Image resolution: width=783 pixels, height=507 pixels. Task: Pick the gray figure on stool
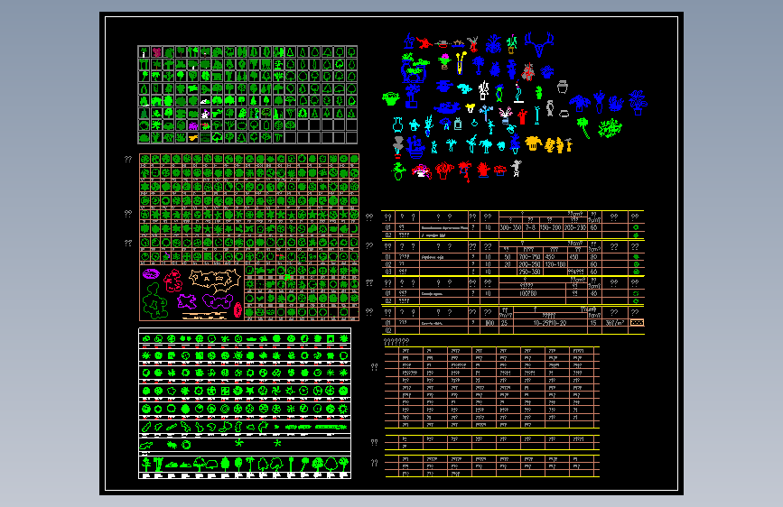(x=517, y=168)
